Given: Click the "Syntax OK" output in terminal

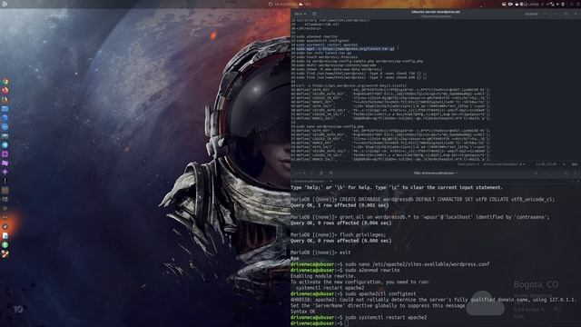Looking at the screenshot, I should pyautogui.click(x=302, y=312).
